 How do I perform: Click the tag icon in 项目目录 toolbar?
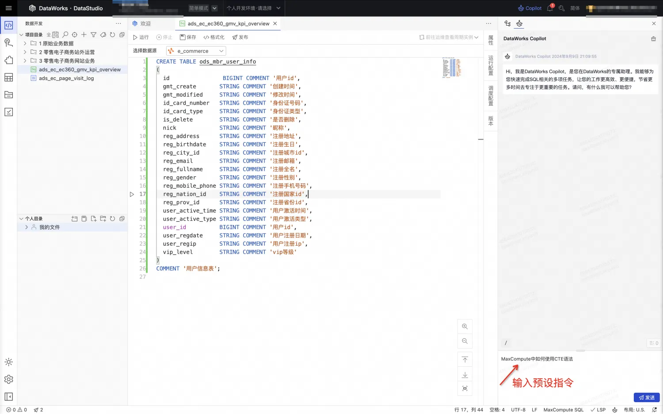click(103, 34)
